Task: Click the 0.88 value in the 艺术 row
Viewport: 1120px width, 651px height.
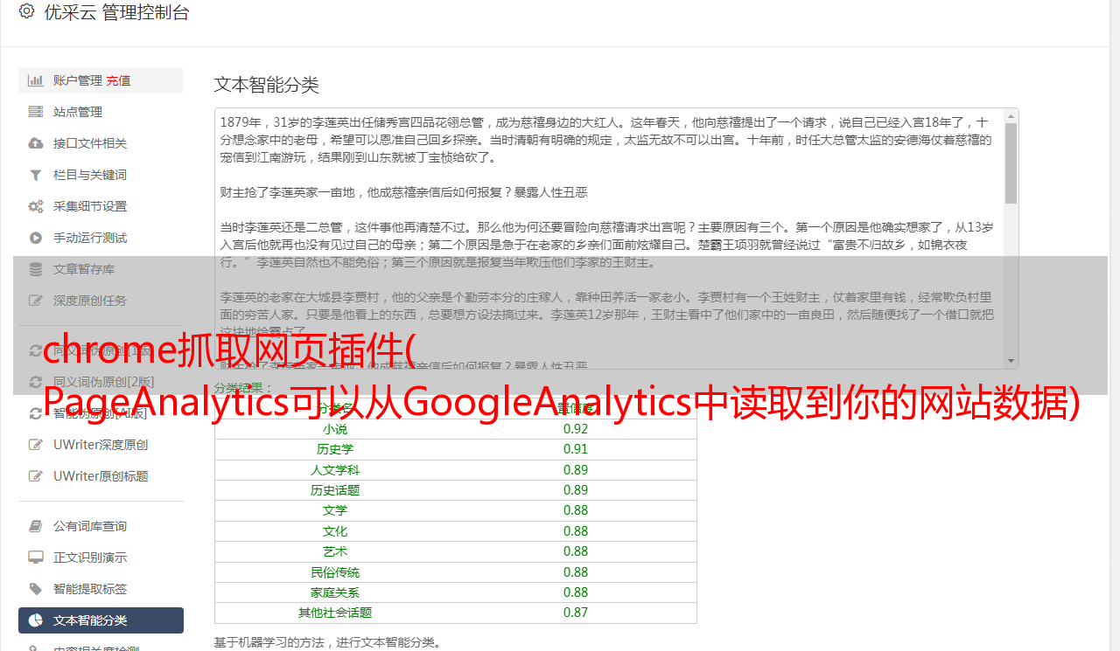Action: click(576, 551)
